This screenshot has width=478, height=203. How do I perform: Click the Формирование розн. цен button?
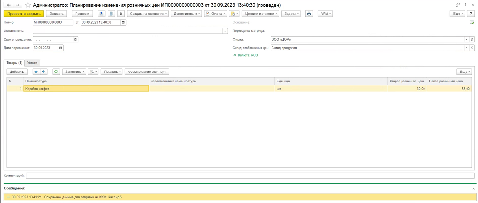click(x=147, y=71)
